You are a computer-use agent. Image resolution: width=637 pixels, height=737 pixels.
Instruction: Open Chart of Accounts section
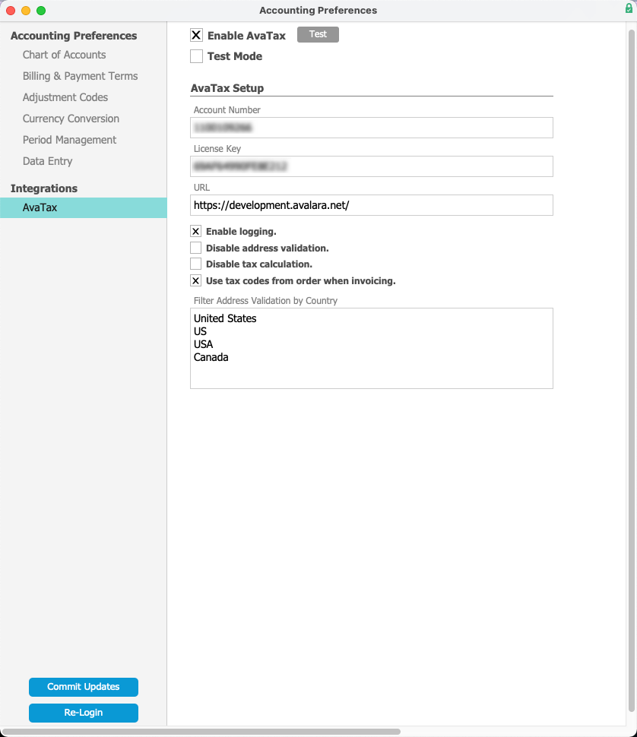65,55
